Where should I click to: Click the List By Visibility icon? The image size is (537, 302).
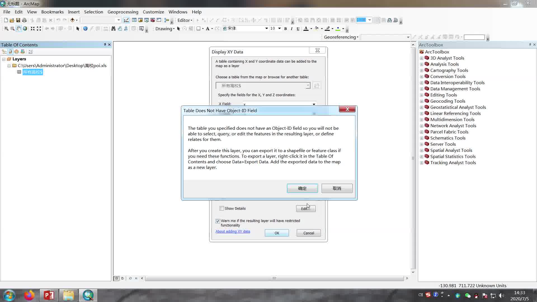click(x=17, y=52)
